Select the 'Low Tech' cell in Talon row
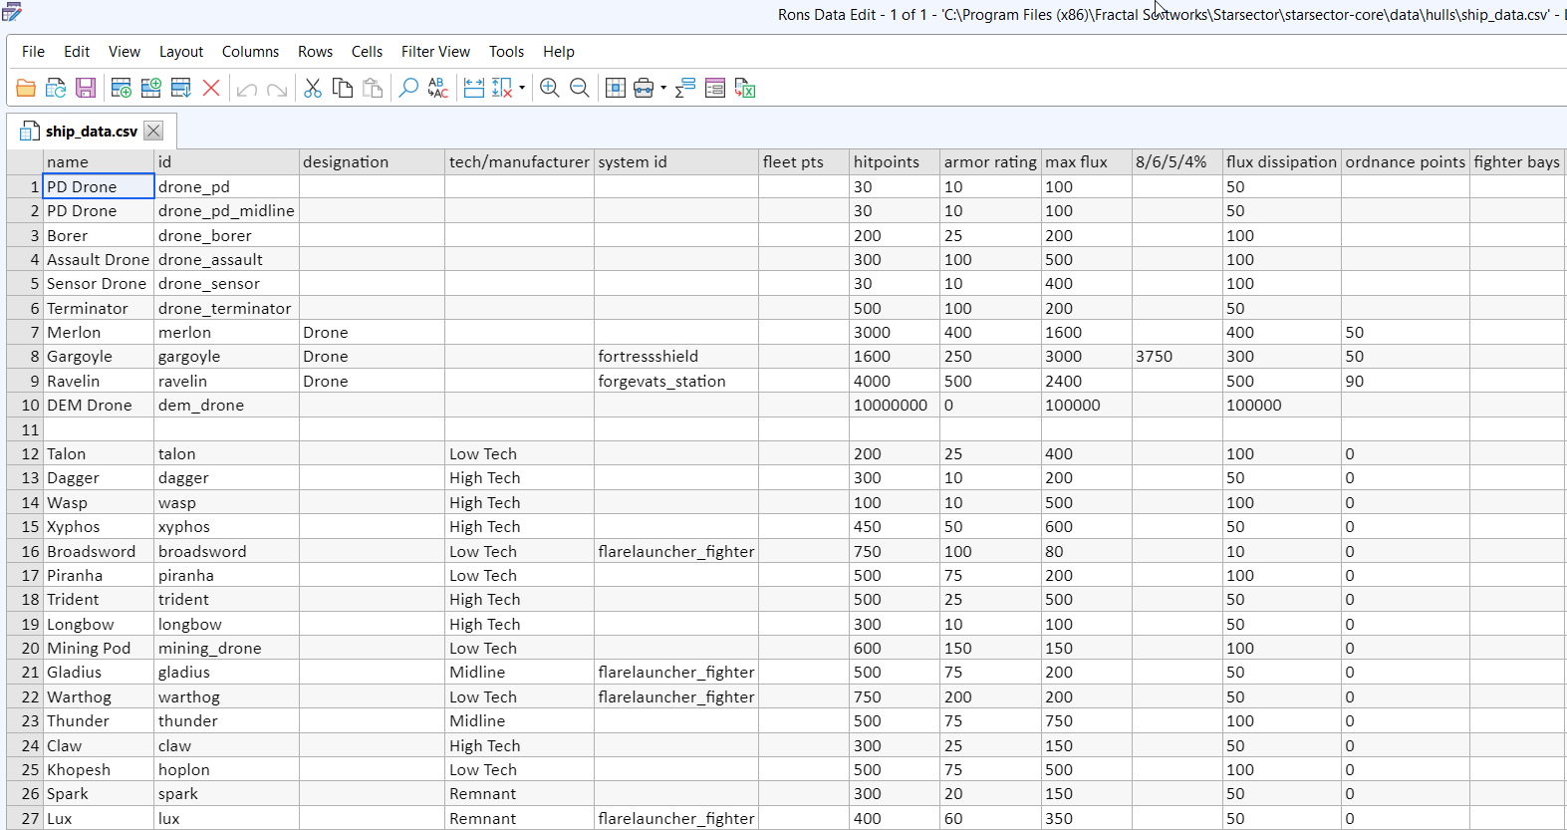Image resolution: width=1567 pixels, height=830 pixels. coord(519,453)
